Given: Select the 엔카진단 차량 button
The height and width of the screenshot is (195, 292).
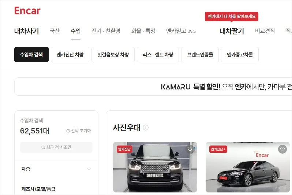Looking at the screenshot, I should click(70, 55).
